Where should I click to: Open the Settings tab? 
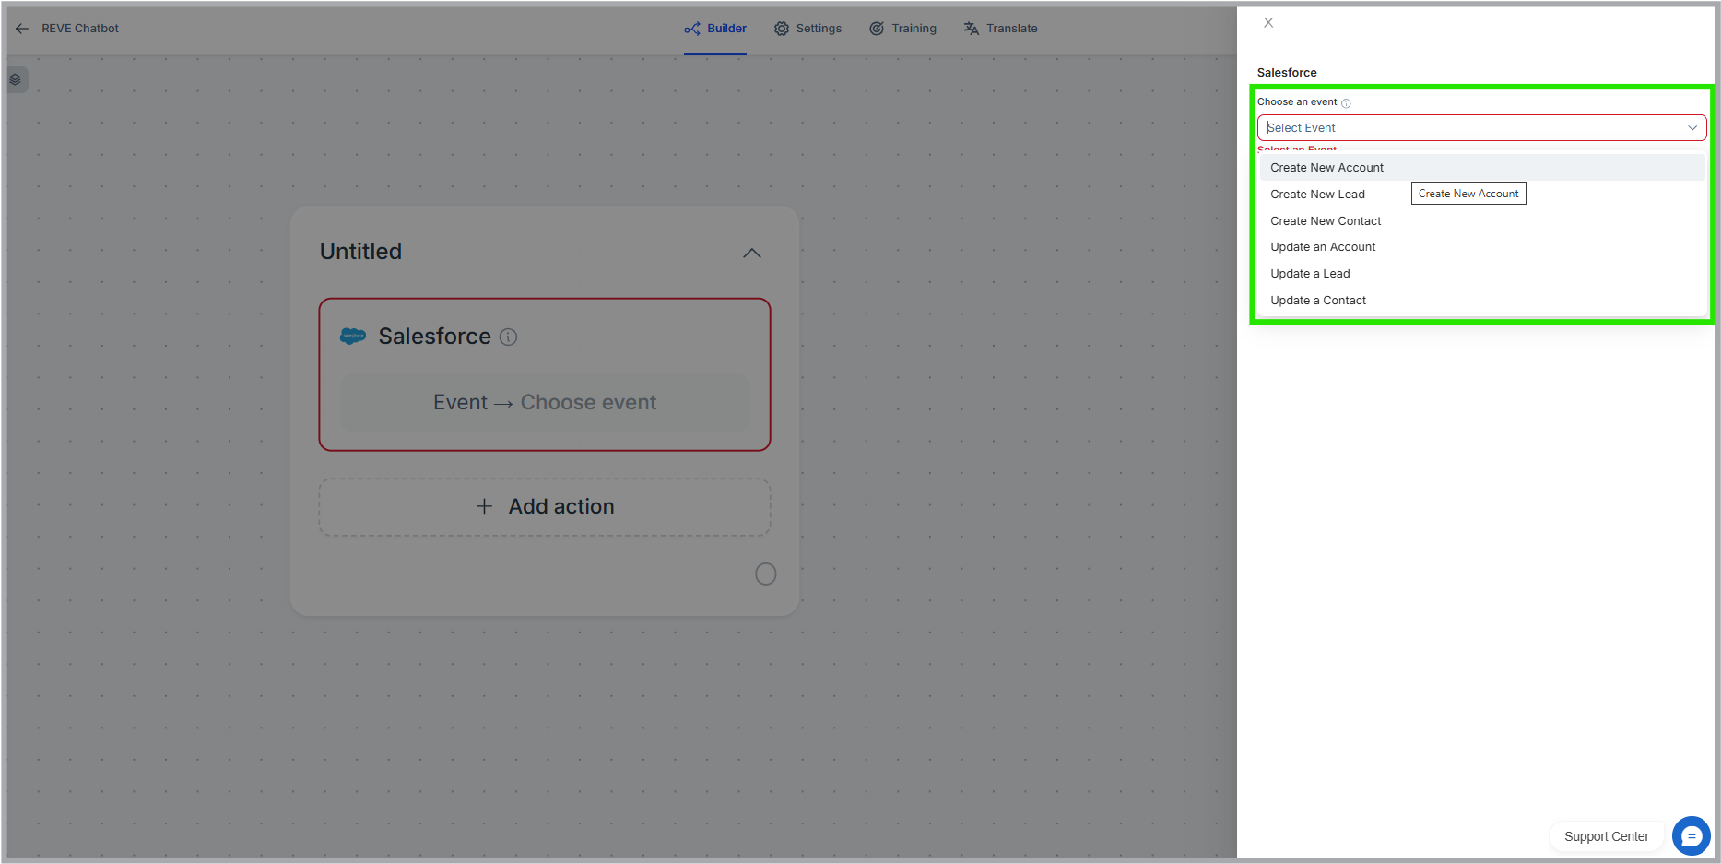click(x=808, y=29)
